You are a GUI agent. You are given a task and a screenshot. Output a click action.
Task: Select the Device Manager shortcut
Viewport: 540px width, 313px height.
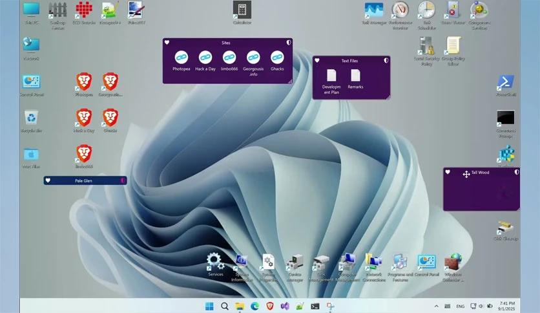(x=295, y=268)
